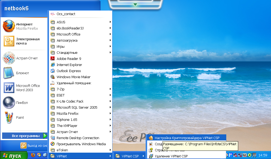Launch Microsoft Office Word 2003
The width and height of the screenshot is (271, 159).
point(24,88)
